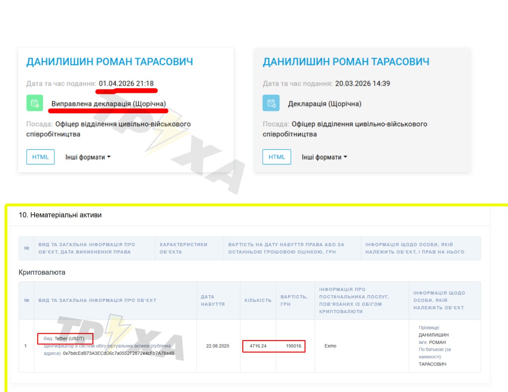Screen dimensions: 508x392
Task: Open HTML version of the 20.03.2026 declaration
Action: [277, 157]
